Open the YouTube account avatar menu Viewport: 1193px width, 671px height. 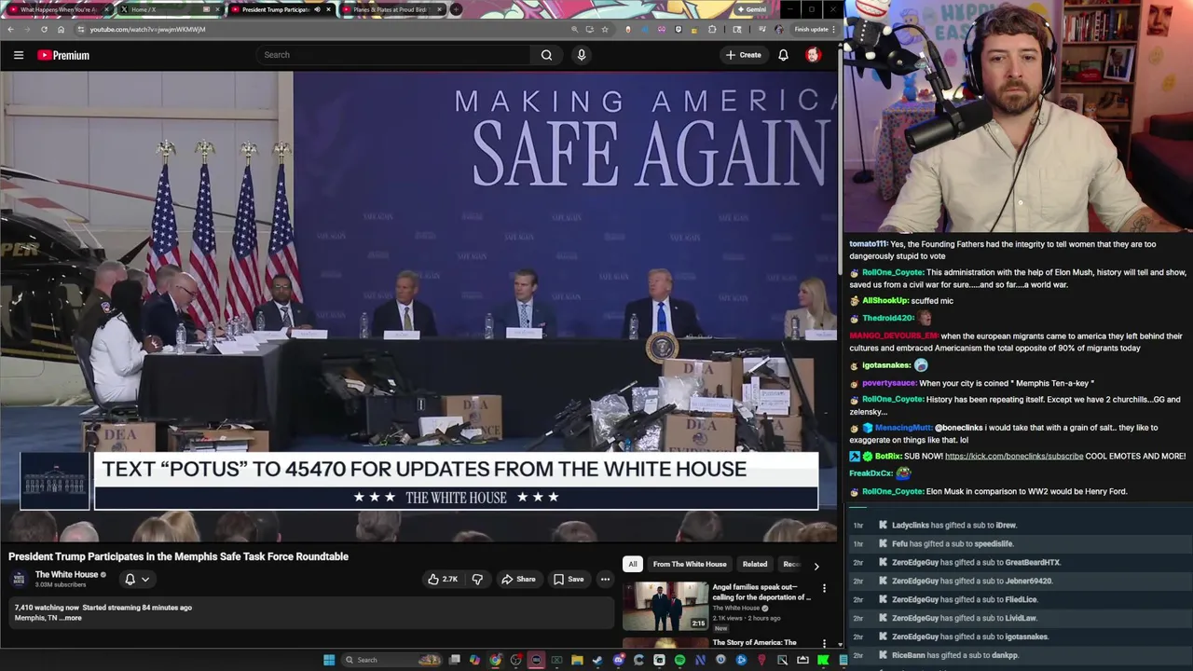pos(813,55)
